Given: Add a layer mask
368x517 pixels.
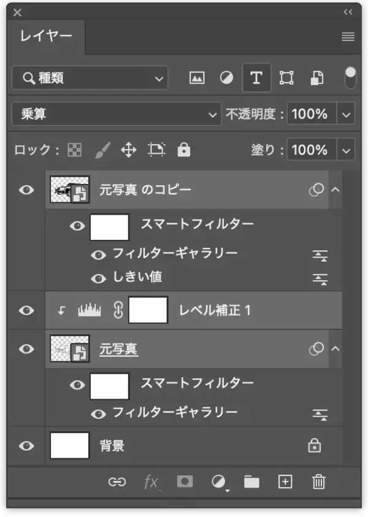Looking at the screenshot, I should point(185,481).
